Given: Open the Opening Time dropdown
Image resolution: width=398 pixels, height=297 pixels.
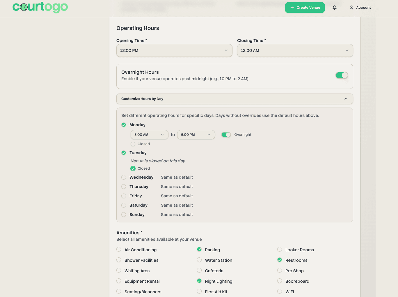Looking at the screenshot, I should 174,50.
